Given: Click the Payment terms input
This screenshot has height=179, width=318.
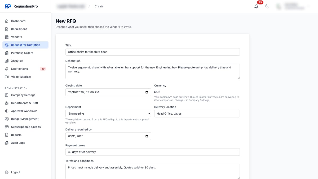Looking at the screenshot, I should tap(153, 152).
